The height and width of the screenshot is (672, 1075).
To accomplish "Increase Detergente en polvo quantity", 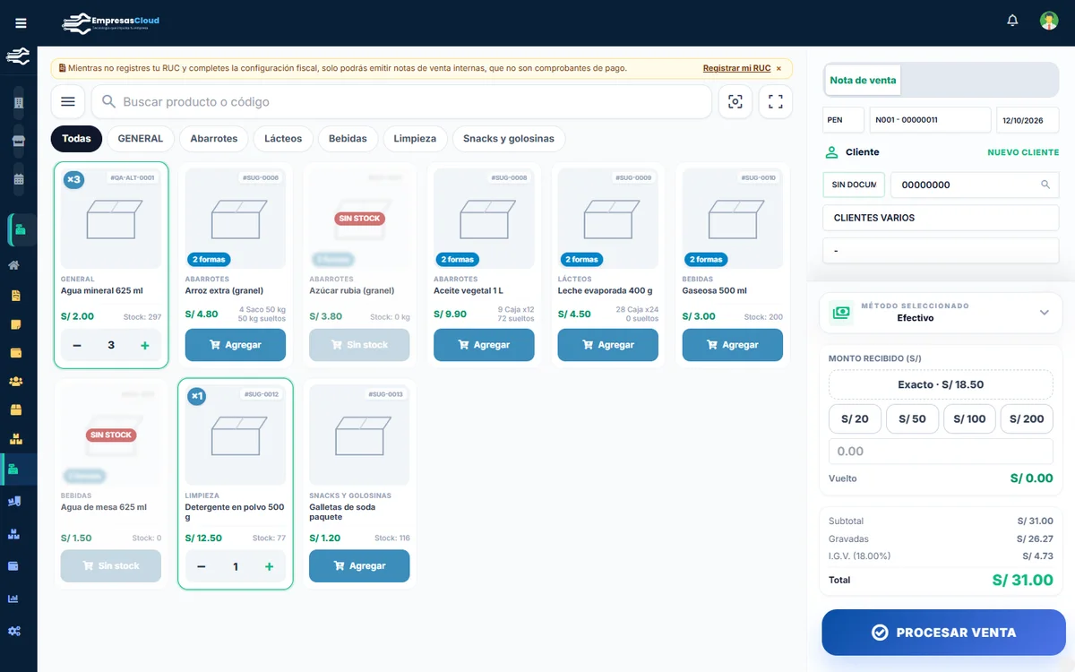I will coord(270,566).
